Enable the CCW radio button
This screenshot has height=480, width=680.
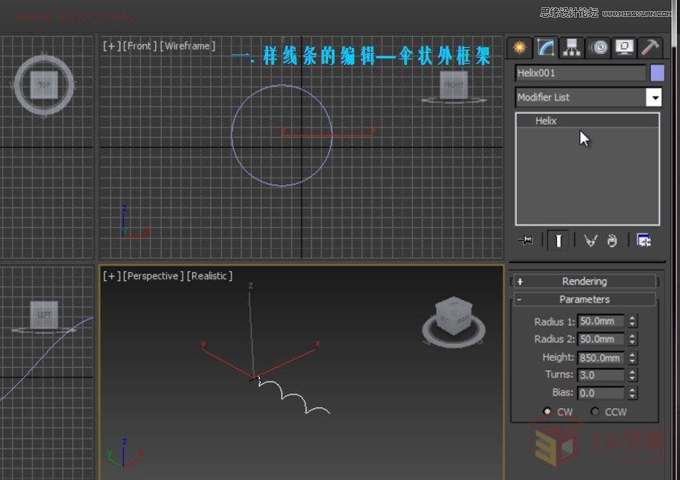pyautogui.click(x=595, y=411)
